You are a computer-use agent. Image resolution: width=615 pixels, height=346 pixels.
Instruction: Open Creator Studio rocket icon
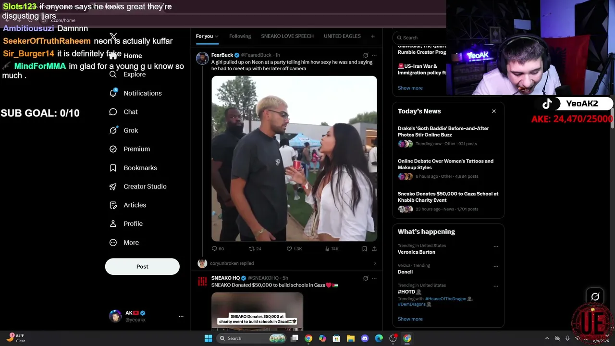tap(113, 186)
